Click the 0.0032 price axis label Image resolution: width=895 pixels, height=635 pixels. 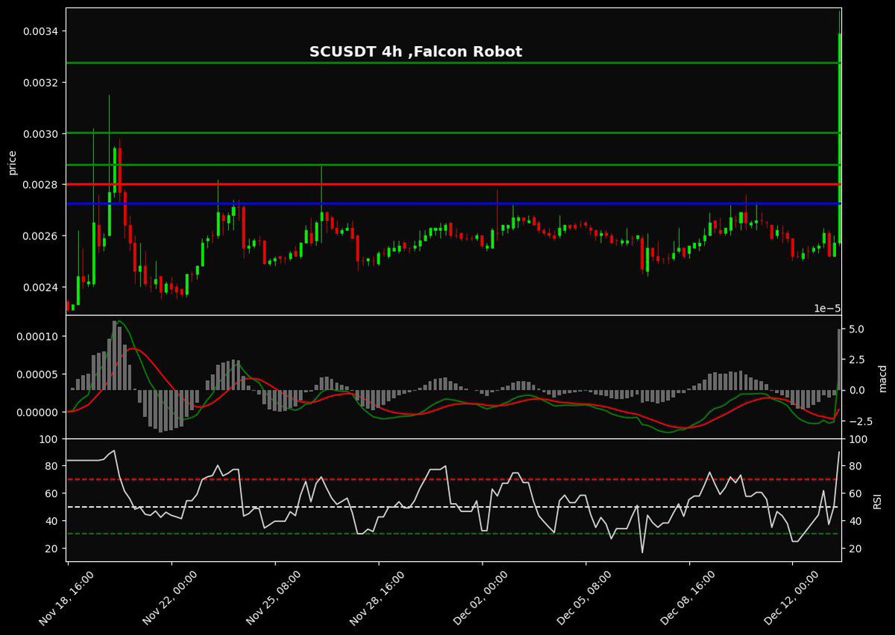point(42,82)
